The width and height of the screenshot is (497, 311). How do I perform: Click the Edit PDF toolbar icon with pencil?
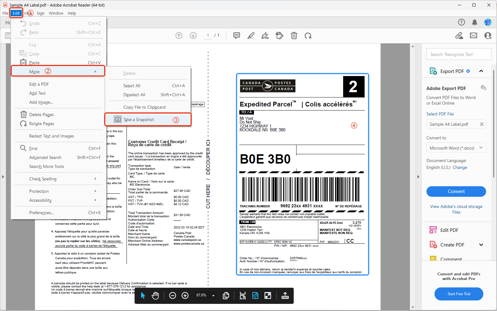(279, 35)
